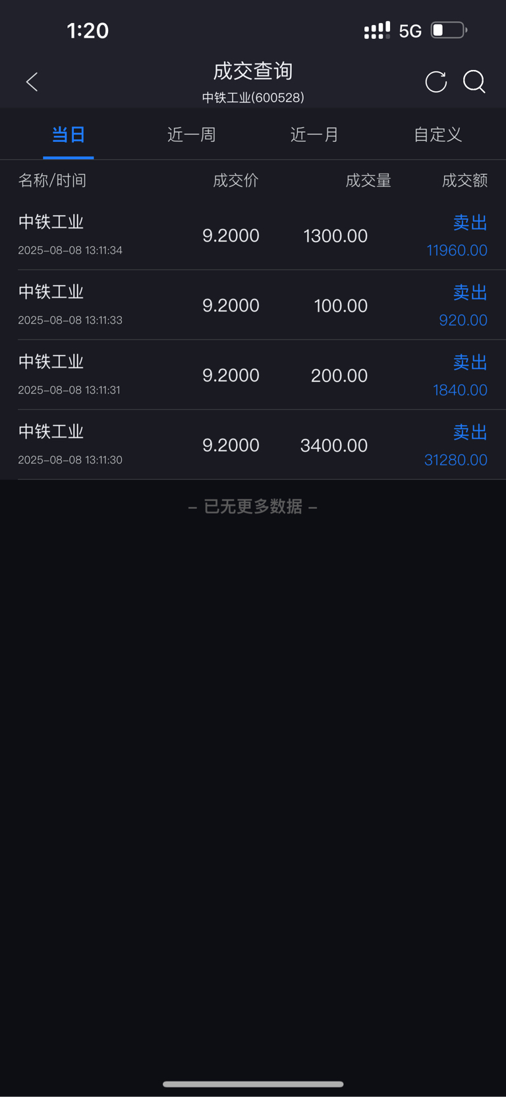Tap the battery icon in status bar
The image size is (506, 1097).
(449, 30)
